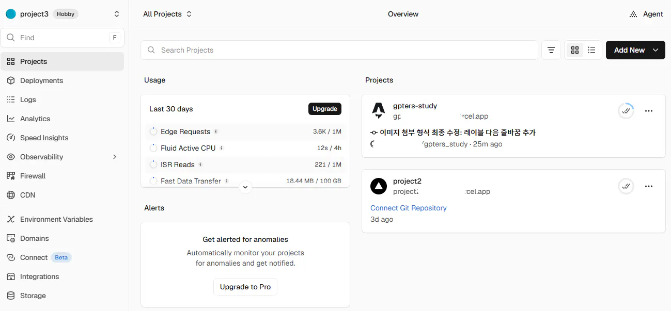Viewport: 671px width, 311px height.
Task: Open Speed Insights page
Action: click(63, 138)
